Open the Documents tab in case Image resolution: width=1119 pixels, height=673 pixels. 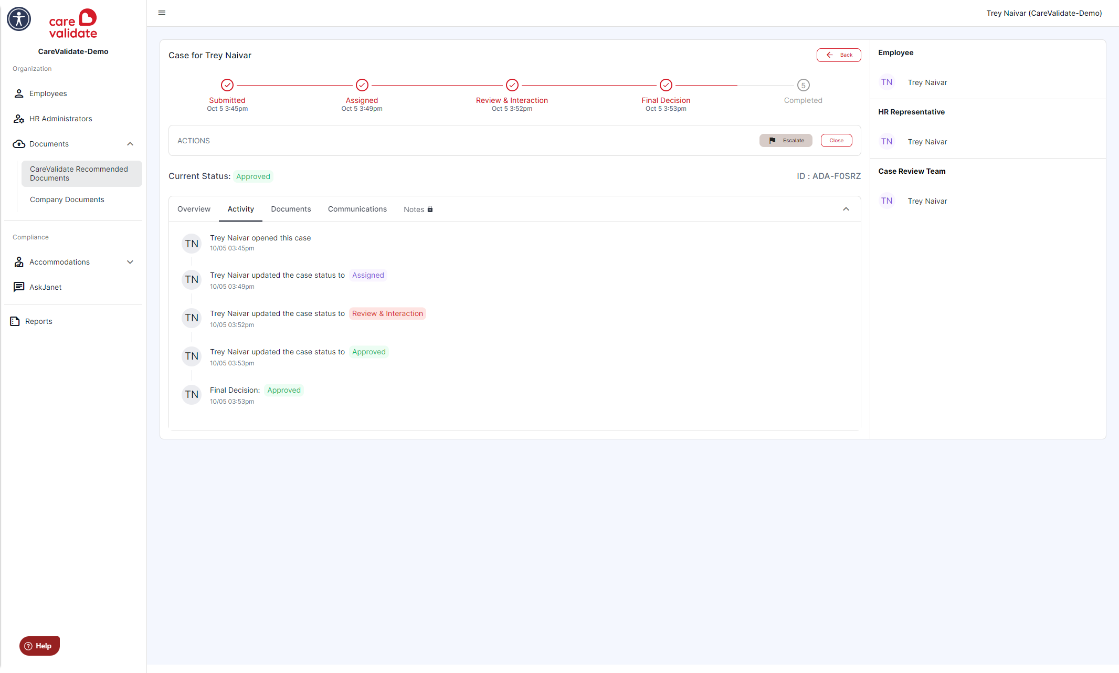[x=291, y=209]
